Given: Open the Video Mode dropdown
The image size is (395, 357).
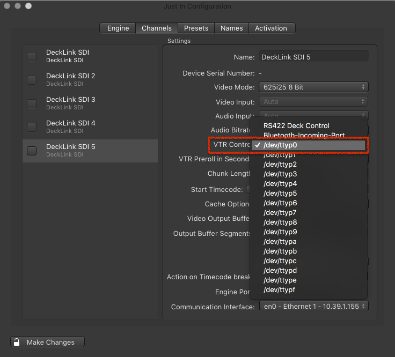Looking at the screenshot, I should [313, 87].
